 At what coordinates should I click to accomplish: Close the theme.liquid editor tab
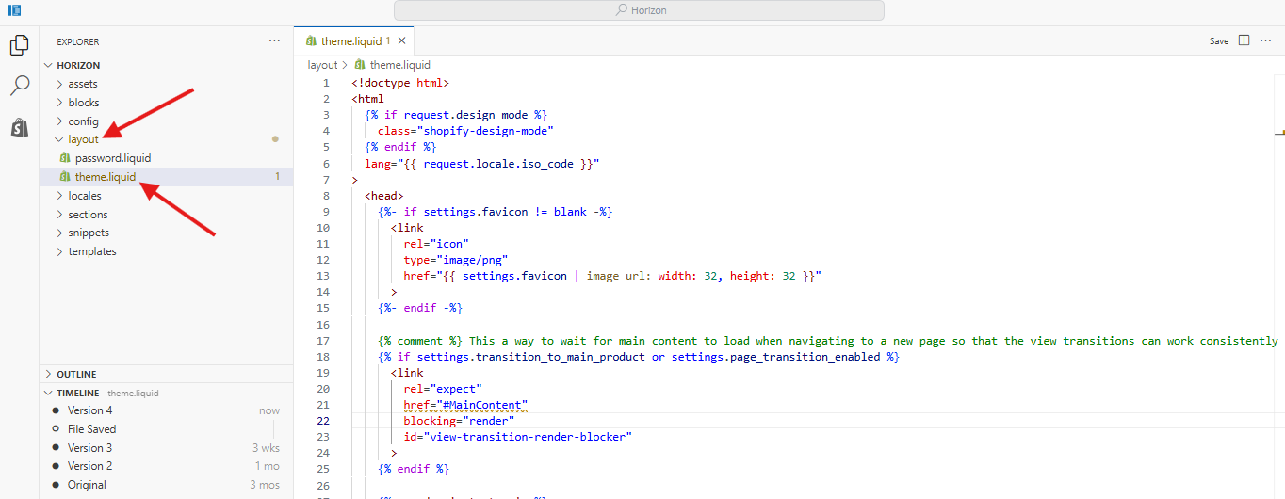tap(402, 41)
